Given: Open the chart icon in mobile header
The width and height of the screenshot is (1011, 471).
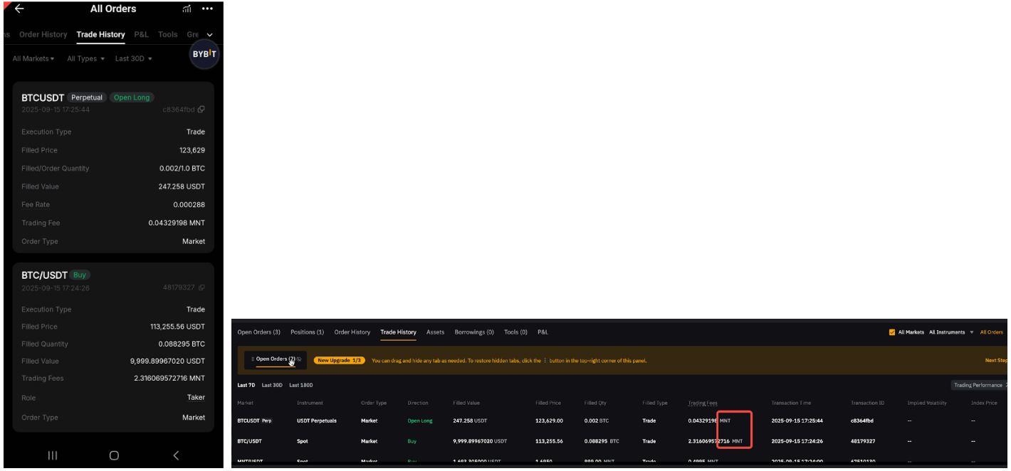Looking at the screenshot, I should coord(187,9).
